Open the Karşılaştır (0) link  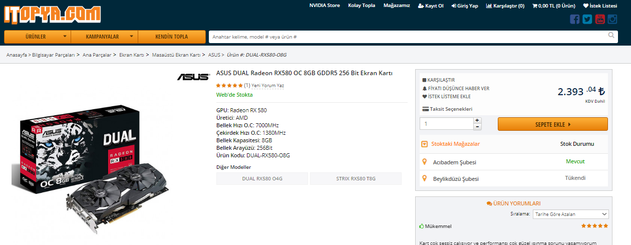click(505, 6)
